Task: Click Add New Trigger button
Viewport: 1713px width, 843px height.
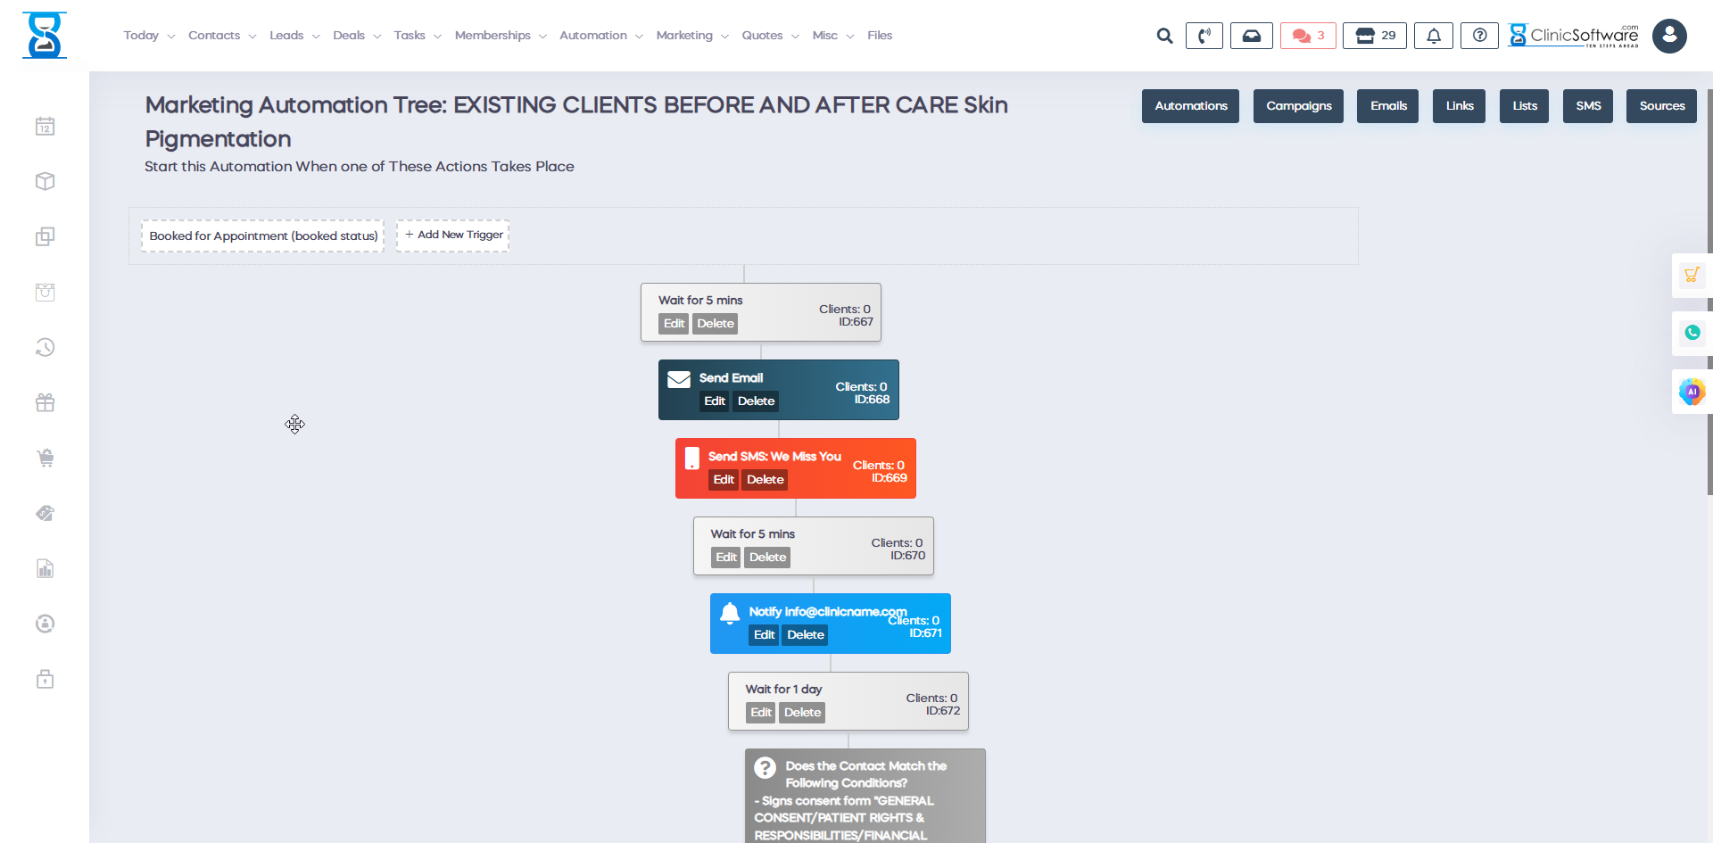Action: pyautogui.click(x=453, y=236)
